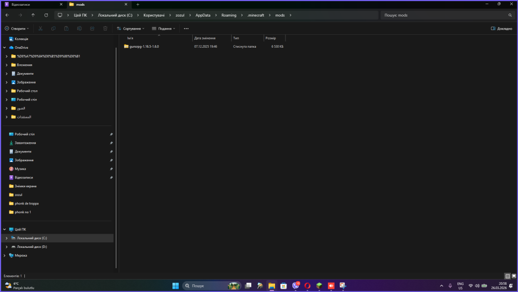518x292 pixels.
Task: Expand the Вложения folder node
Action: [7, 65]
